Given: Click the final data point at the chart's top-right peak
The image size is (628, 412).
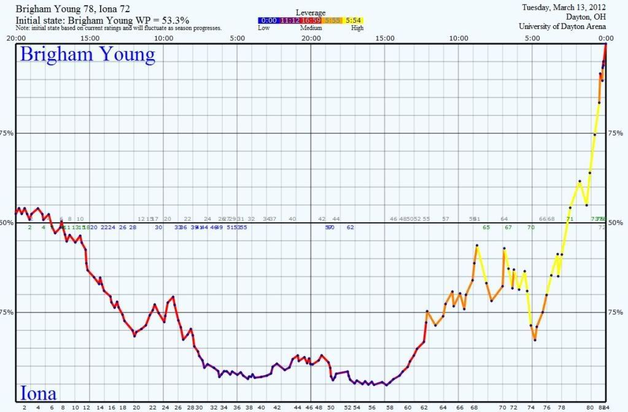Looking at the screenshot, I should click(605, 44).
